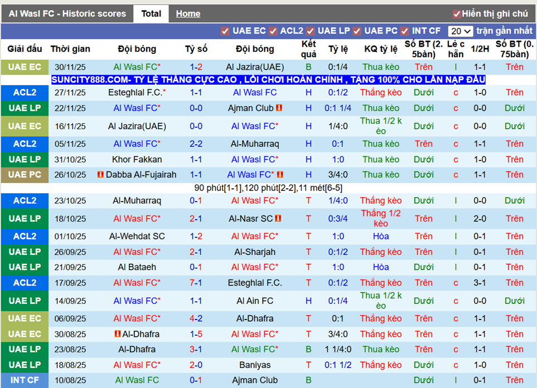The width and height of the screenshot is (537, 388).
Task: Click the Tỷ số column header
Action: (x=196, y=49)
